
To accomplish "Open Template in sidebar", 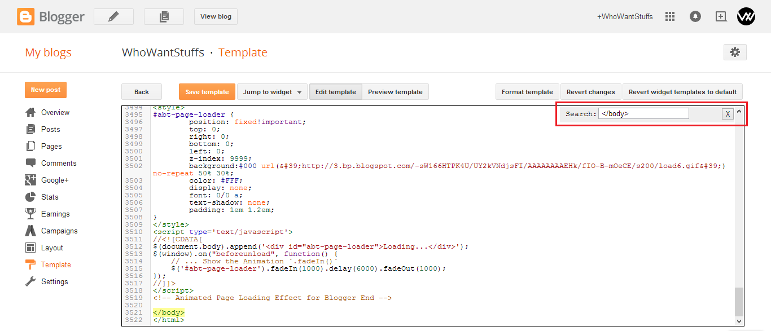I will point(56,264).
